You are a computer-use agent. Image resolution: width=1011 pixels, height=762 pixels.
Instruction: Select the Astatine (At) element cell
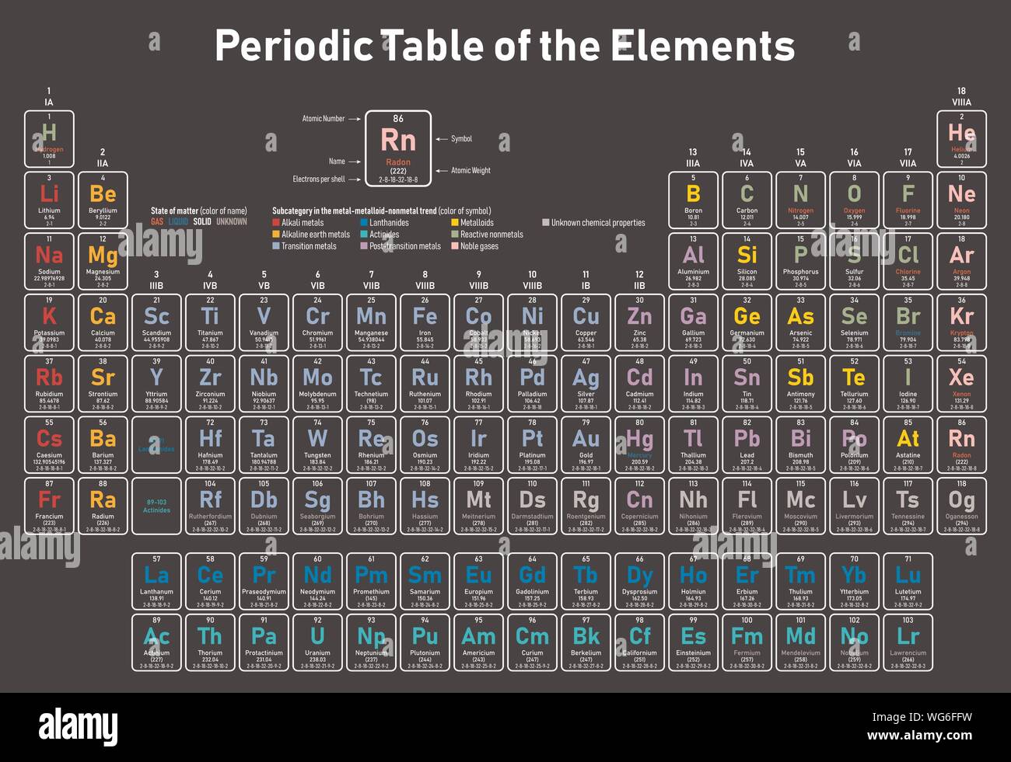pyautogui.click(x=908, y=445)
